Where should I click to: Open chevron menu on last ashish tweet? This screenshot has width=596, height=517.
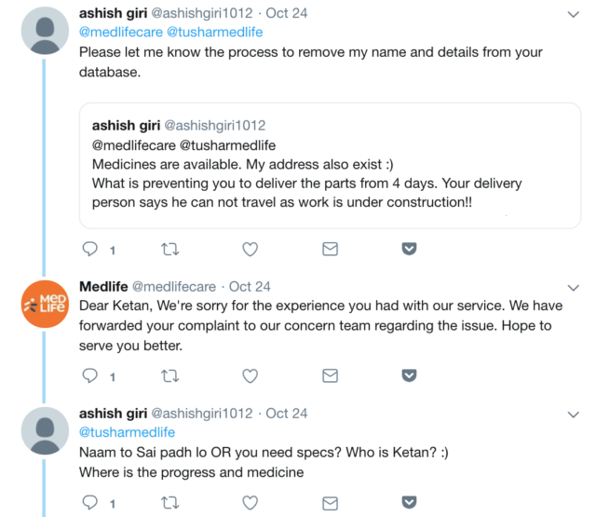[573, 414]
